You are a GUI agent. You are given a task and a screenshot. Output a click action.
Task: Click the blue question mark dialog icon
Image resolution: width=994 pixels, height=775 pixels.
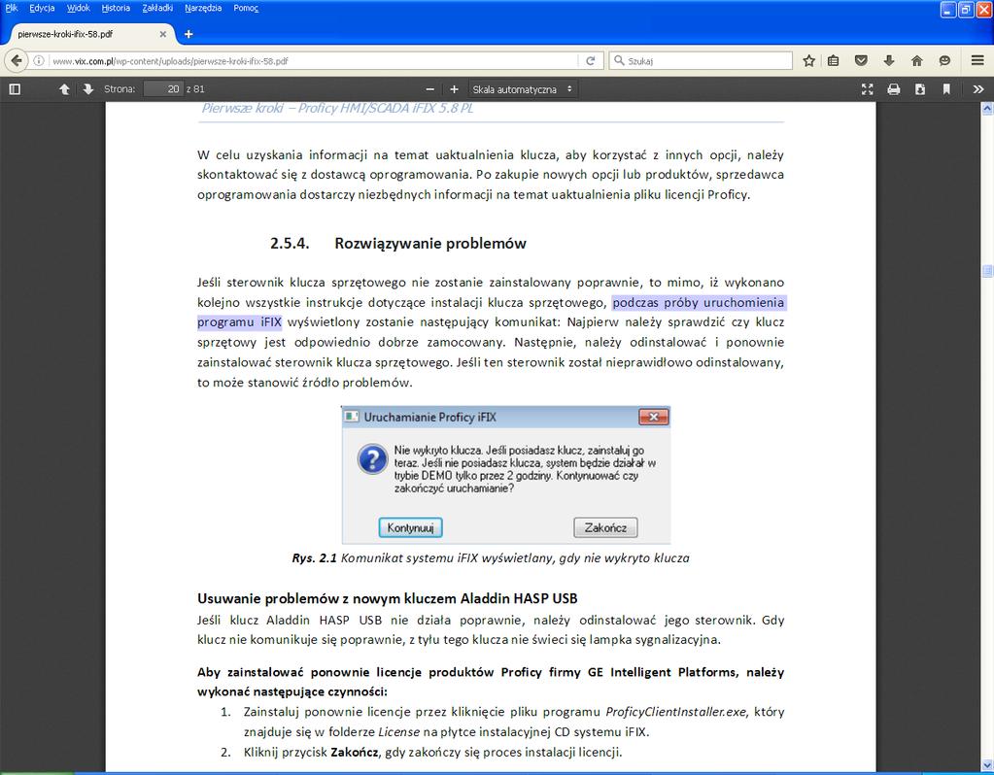click(x=372, y=458)
